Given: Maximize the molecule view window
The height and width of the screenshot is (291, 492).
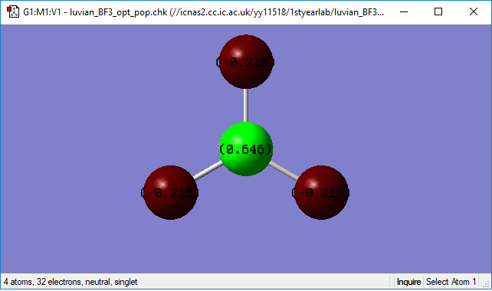Looking at the screenshot, I should [x=438, y=12].
